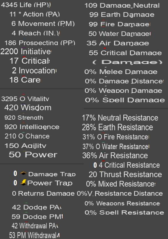Select the 4345 Life (HP) stat

coord(26,5)
